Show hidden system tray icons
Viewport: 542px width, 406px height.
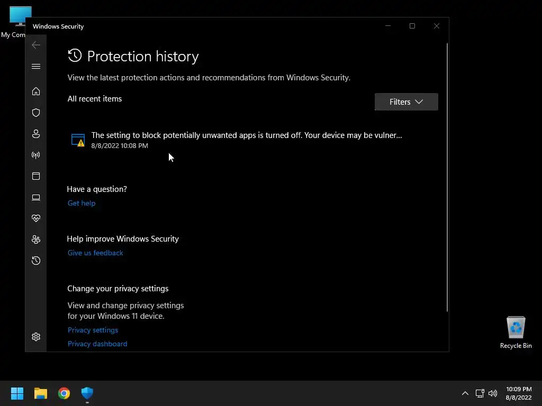[x=465, y=393]
